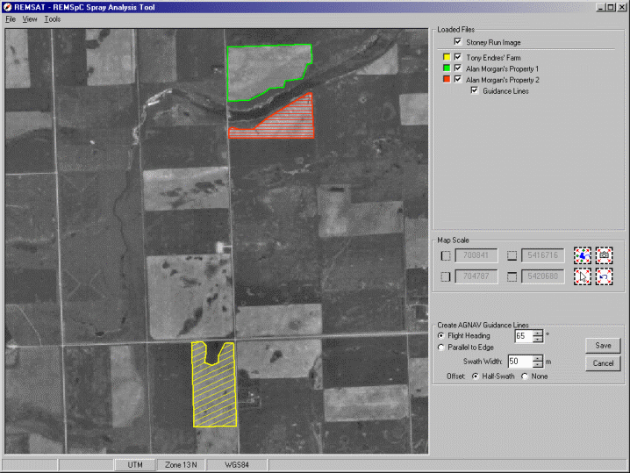Click the zoom-to-polygon extent icon
Viewport: 630px width, 473px height.
(x=583, y=255)
